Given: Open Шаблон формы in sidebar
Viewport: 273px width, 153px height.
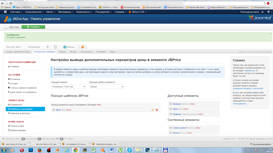Looking at the screenshot, I should tap(17, 130).
